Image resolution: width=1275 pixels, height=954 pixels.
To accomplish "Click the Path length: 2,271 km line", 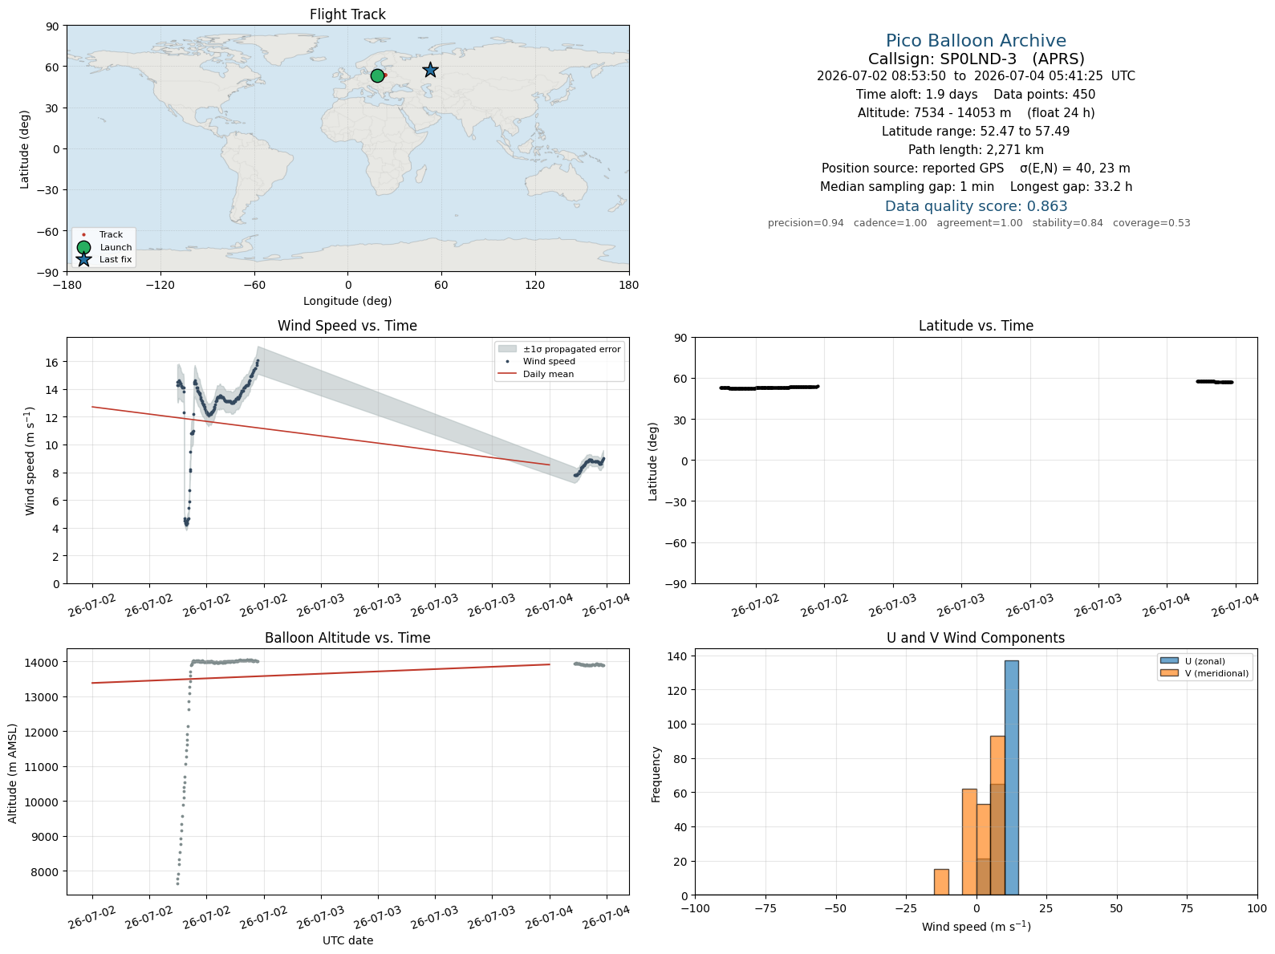I will tap(976, 150).
